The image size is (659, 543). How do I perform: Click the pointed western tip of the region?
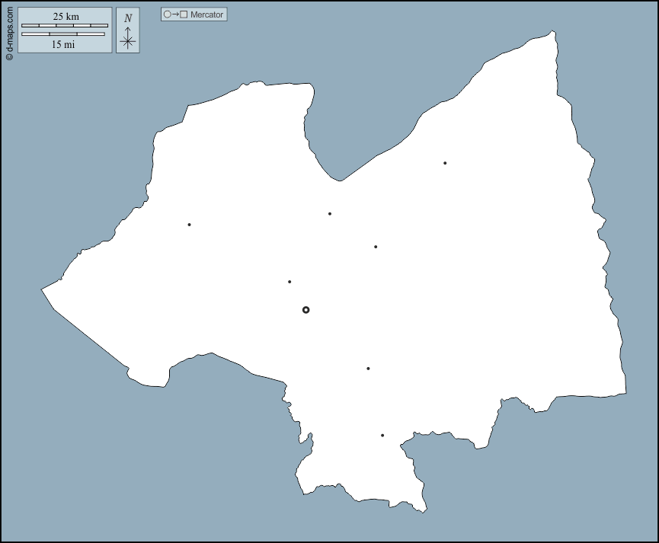click(43, 289)
